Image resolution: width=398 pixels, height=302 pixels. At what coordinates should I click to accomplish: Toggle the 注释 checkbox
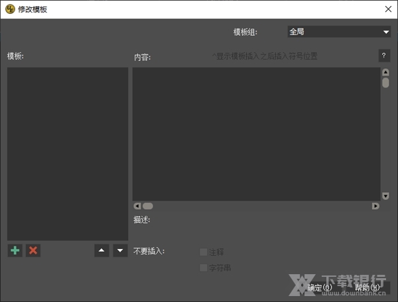[x=204, y=252]
